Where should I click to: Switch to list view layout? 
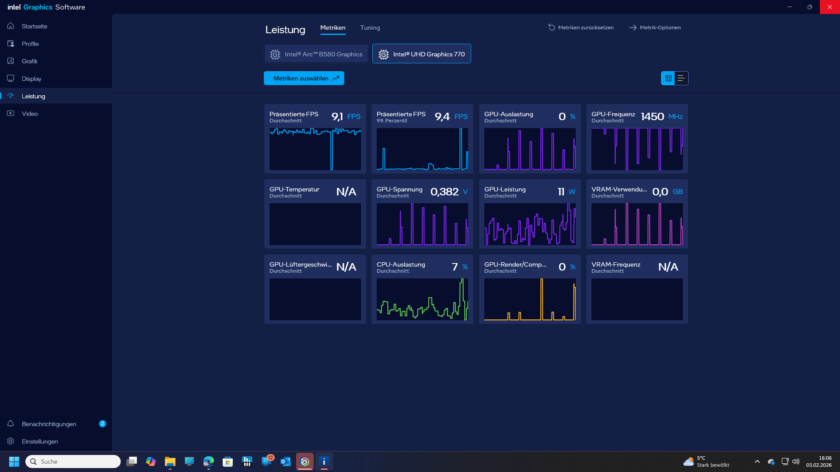[x=681, y=78]
